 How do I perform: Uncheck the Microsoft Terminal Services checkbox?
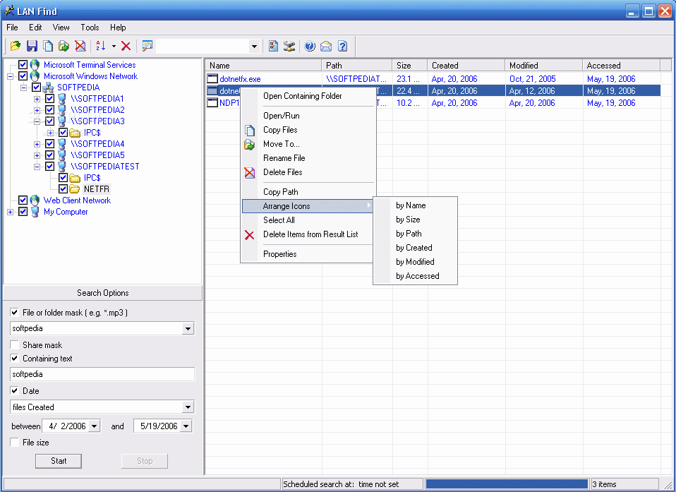coord(23,65)
